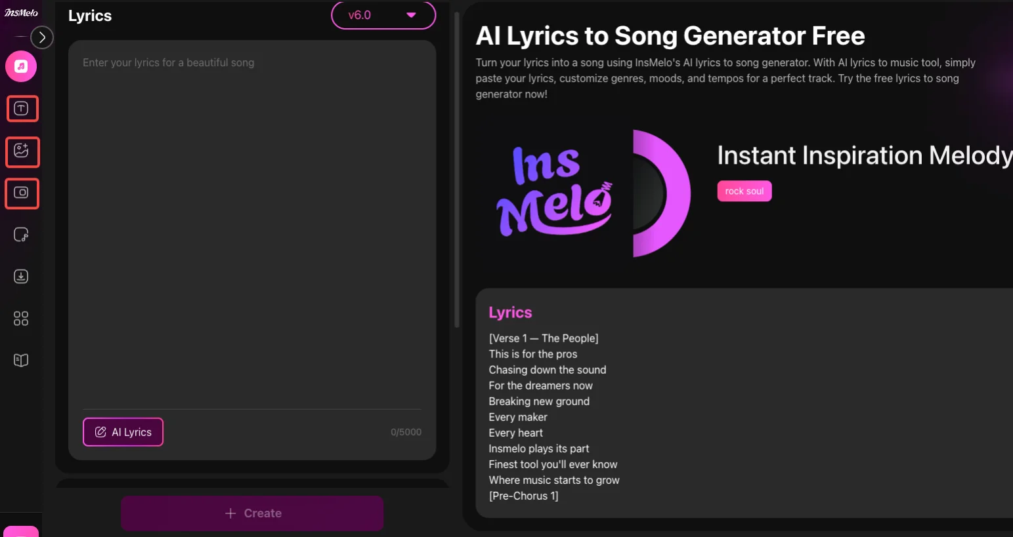Open the four-circle apps grid icon

[x=21, y=319]
